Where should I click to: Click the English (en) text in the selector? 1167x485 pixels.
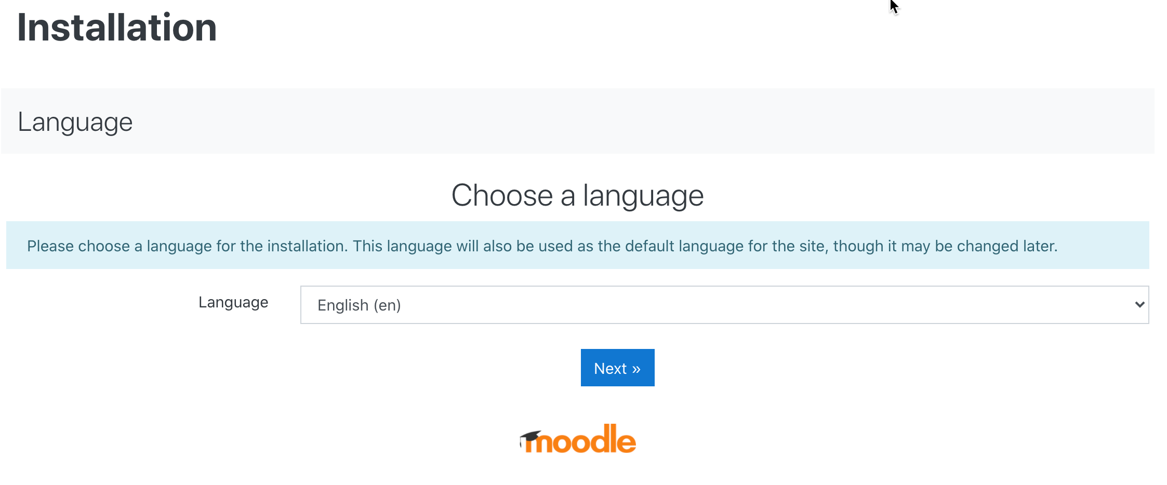pyautogui.click(x=359, y=305)
